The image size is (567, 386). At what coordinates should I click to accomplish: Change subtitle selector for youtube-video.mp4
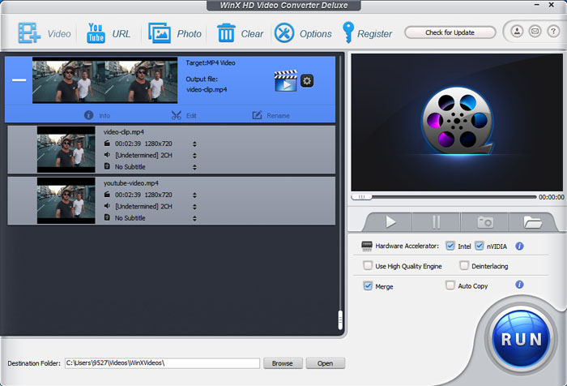(x=194, y=218)
